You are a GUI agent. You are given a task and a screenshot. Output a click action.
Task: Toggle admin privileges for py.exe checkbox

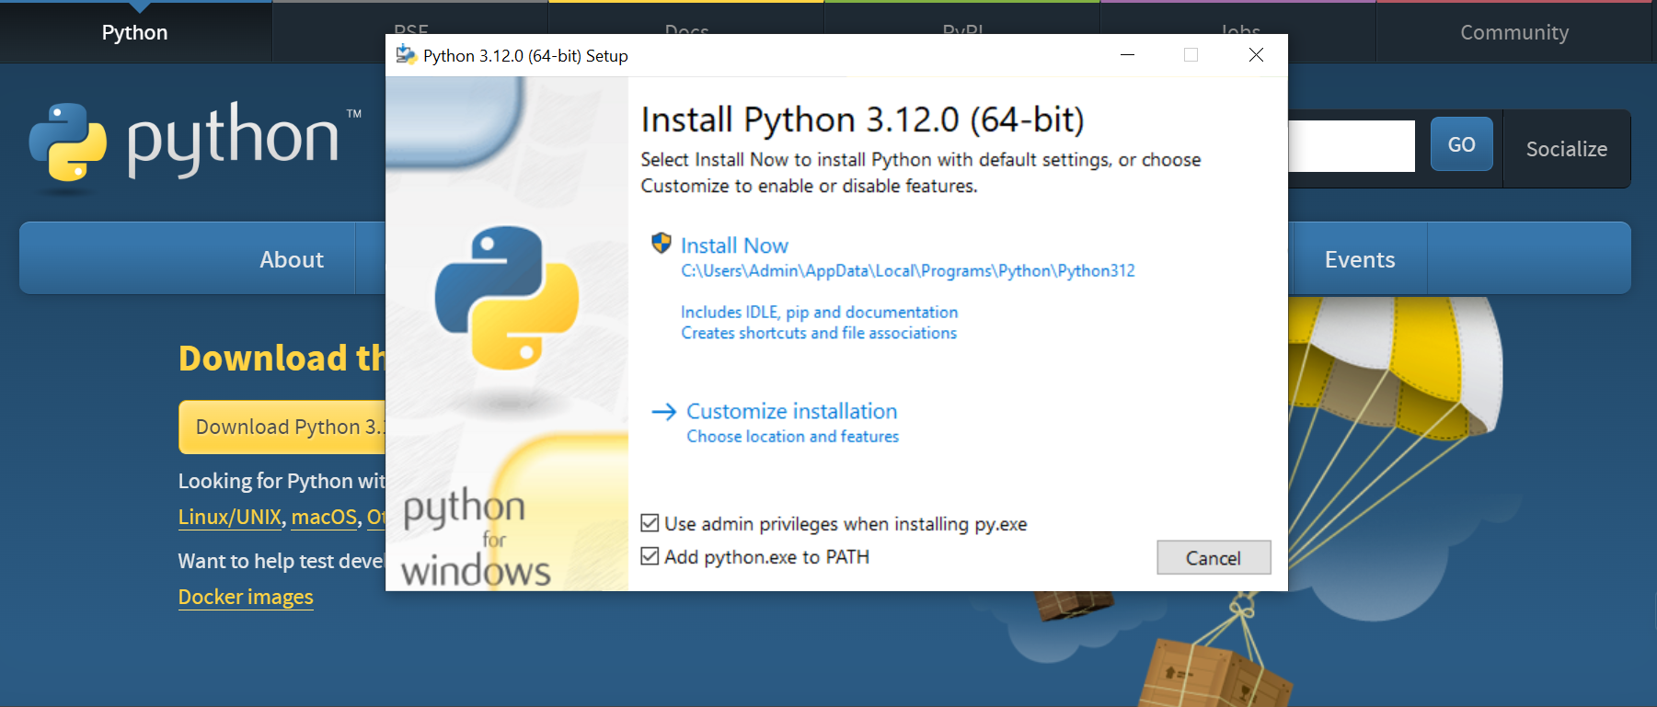[650, 524]
